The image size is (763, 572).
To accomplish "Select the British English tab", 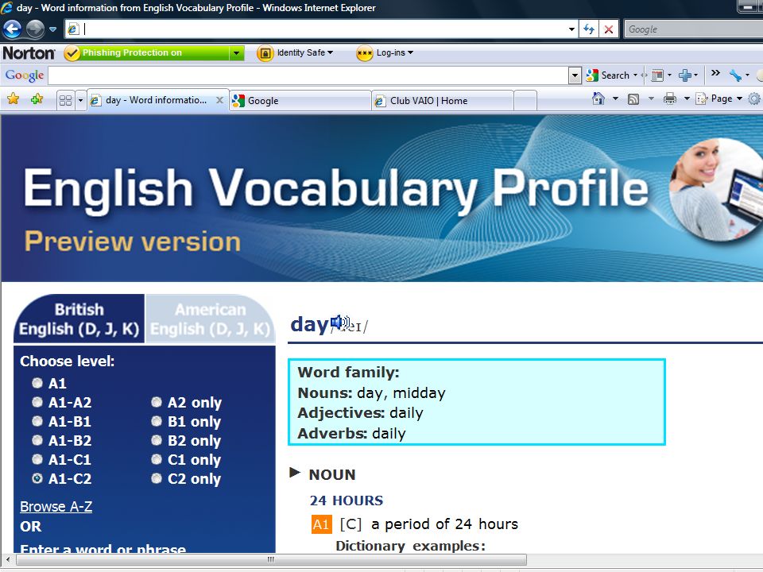I will pyautogui.click(x=79, y=319).
